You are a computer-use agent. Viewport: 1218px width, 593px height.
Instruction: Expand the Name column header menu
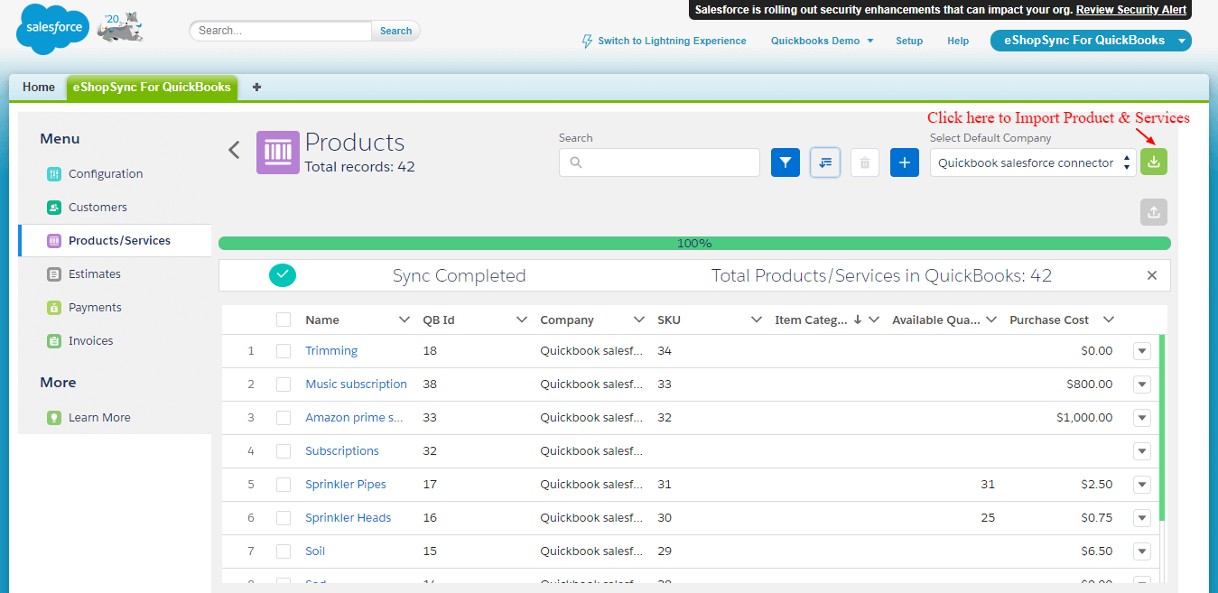(404, 320)
